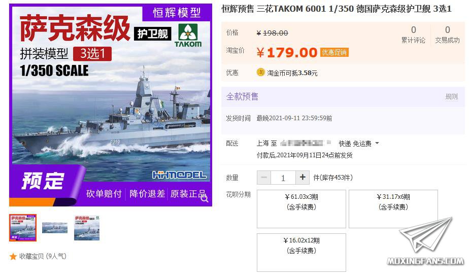The width and height of the screenshot is (469, 279).
Task: Open the 交易成功 transaction count
Action: point(447,34)
